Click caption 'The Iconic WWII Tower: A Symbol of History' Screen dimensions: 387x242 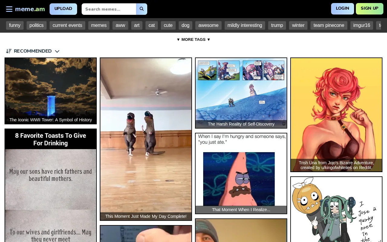50,120
